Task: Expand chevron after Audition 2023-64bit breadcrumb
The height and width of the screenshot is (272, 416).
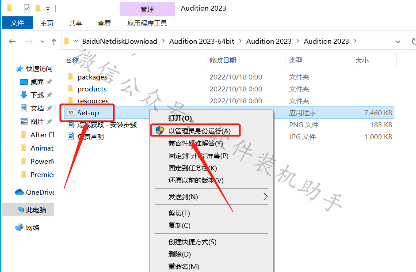Action: pyautogui.click(x=240, y=41)
